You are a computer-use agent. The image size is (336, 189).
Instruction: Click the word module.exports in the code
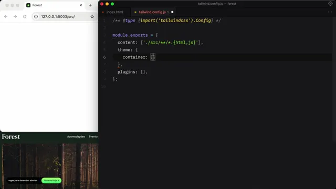pos(130,35)
